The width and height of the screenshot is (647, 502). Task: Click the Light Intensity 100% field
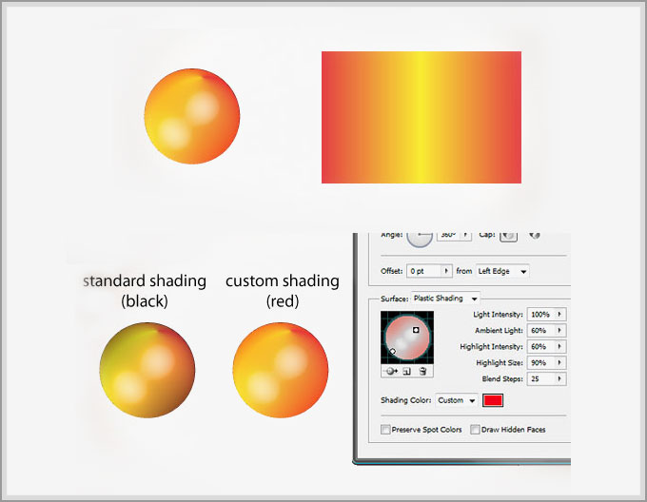pyautogui.click(x=541, y=314)
